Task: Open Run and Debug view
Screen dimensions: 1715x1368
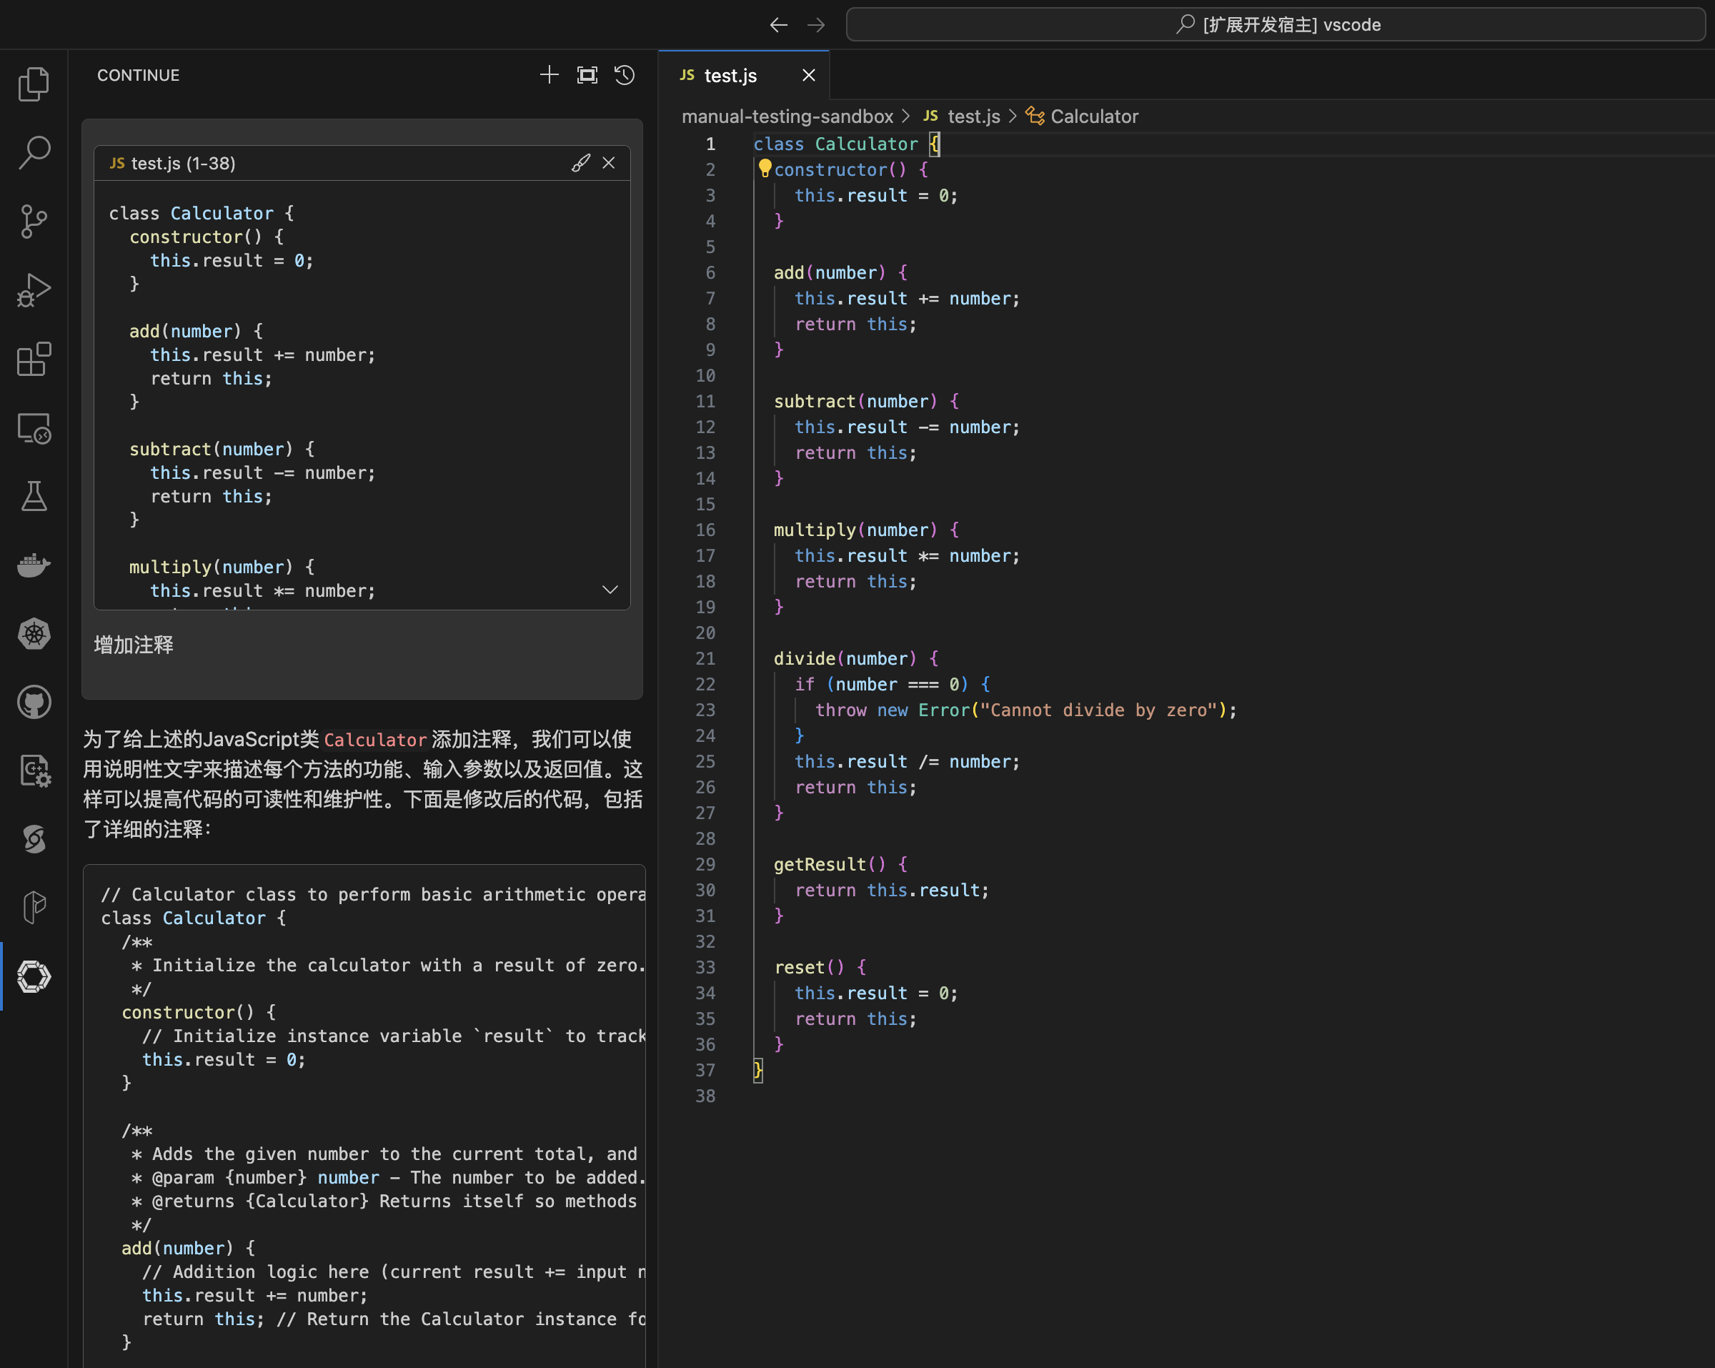Action: pos(34,290)
